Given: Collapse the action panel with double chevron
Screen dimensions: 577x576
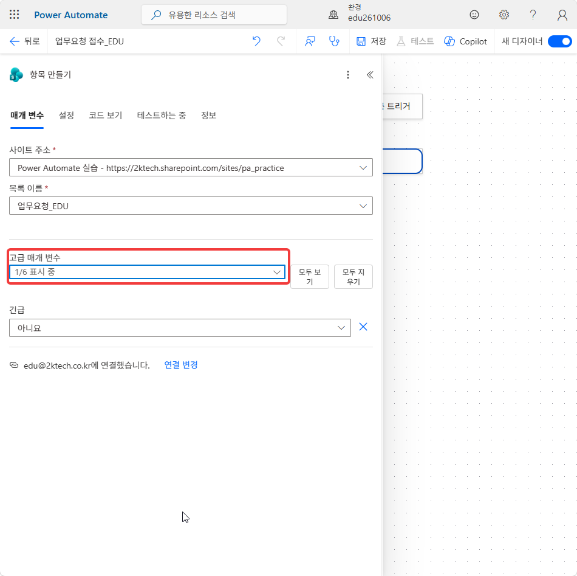Looking at the screenshot, I should 370,75.
